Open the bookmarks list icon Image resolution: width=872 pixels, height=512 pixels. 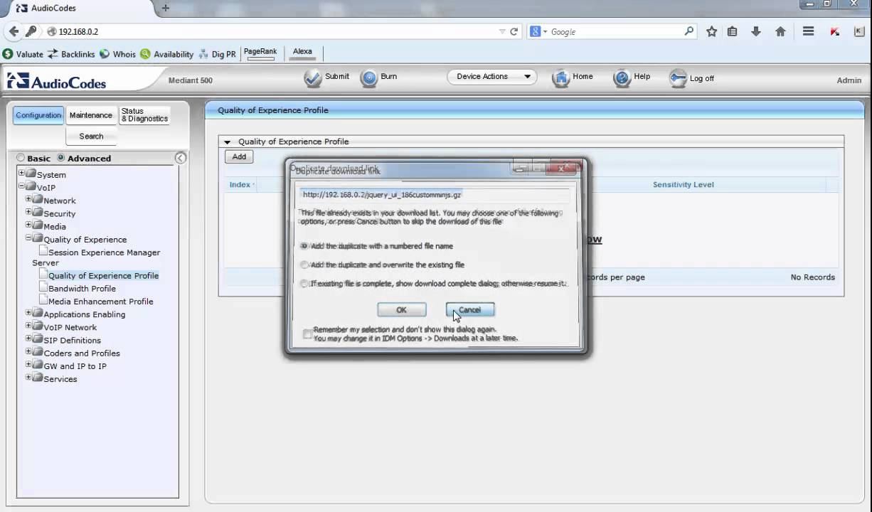click(732, 31)
